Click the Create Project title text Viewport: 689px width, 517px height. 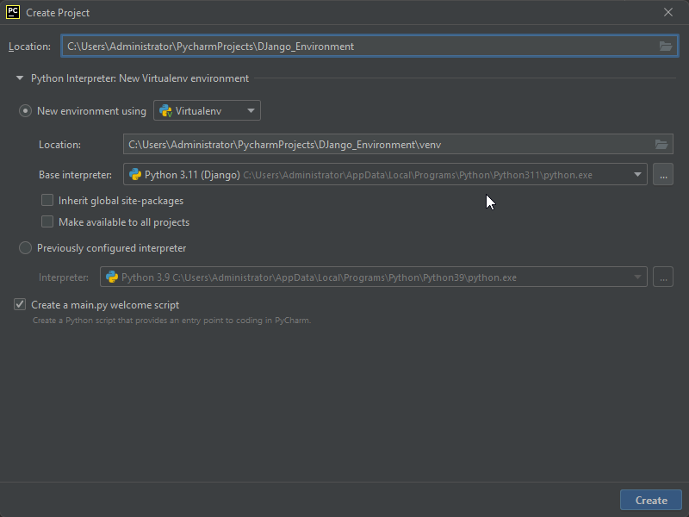pyautogui.click(x=58, y=13)
